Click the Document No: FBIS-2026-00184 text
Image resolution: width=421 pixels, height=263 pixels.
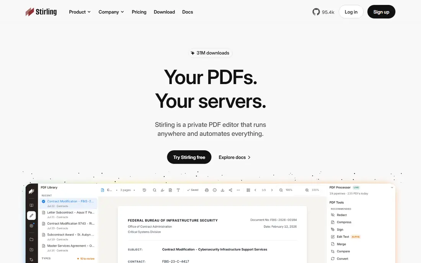click(273, 220)
